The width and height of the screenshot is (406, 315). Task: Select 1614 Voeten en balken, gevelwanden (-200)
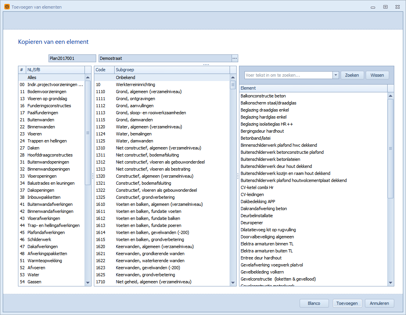click(x=162, y=232)
